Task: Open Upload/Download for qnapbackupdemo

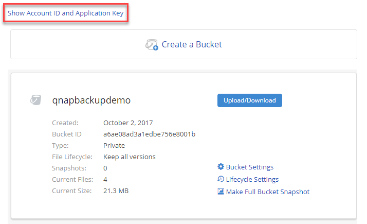Action: [x=249, y=100]
